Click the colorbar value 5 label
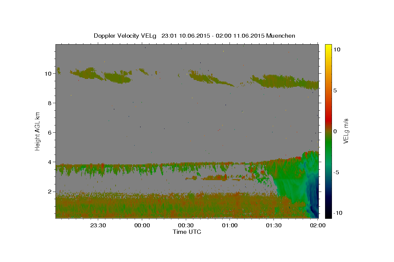The width and height of the screenshot is (394, 262). point(335,90)
